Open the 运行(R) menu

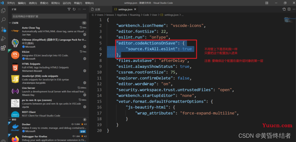coord(67,3)
